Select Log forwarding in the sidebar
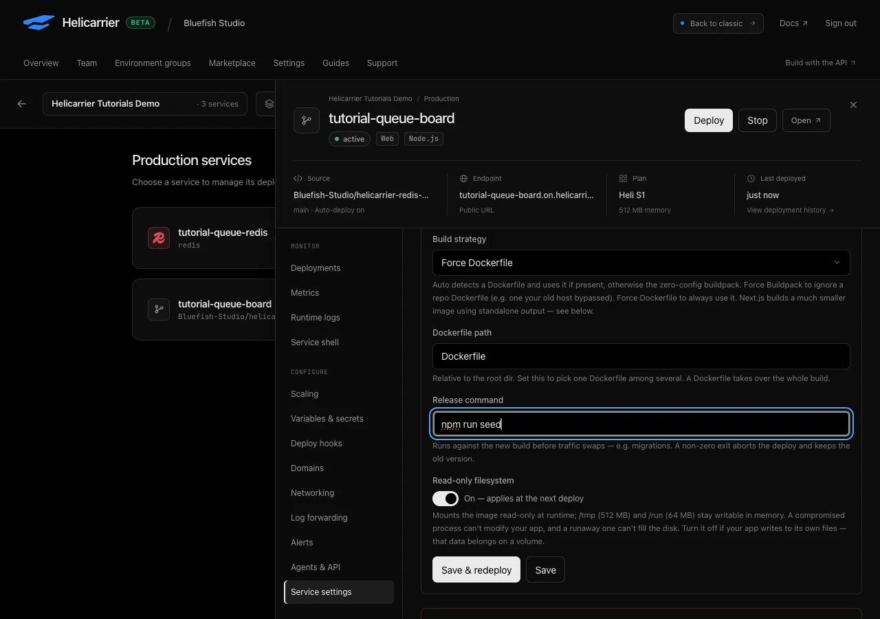 tap(339, 518)
